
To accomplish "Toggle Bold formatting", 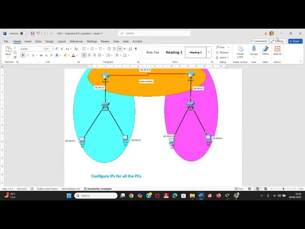I will (23, 55).
